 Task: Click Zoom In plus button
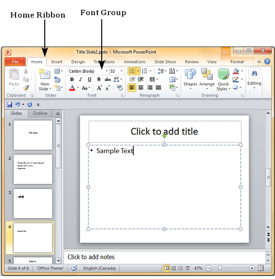tap(252, 268)
